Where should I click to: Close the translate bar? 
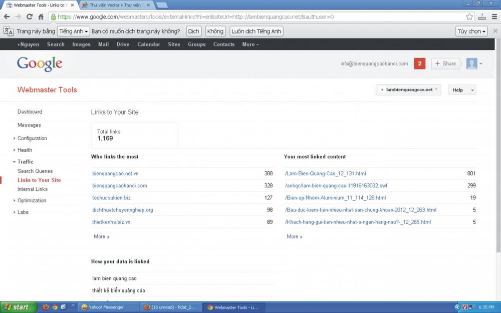coord(495,31)
